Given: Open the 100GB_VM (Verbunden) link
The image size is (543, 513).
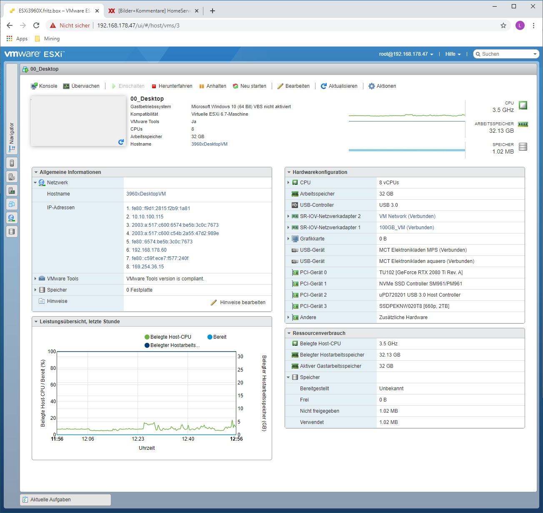Looking at the screenshot, I should (x=406, y=228).
